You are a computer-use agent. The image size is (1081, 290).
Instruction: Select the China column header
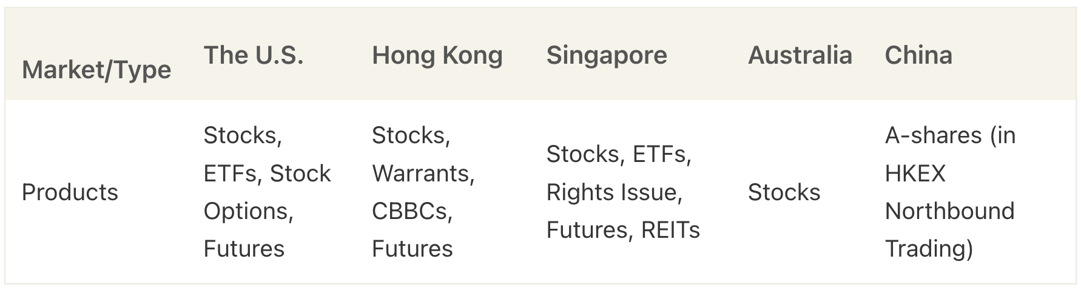point(918,55)
